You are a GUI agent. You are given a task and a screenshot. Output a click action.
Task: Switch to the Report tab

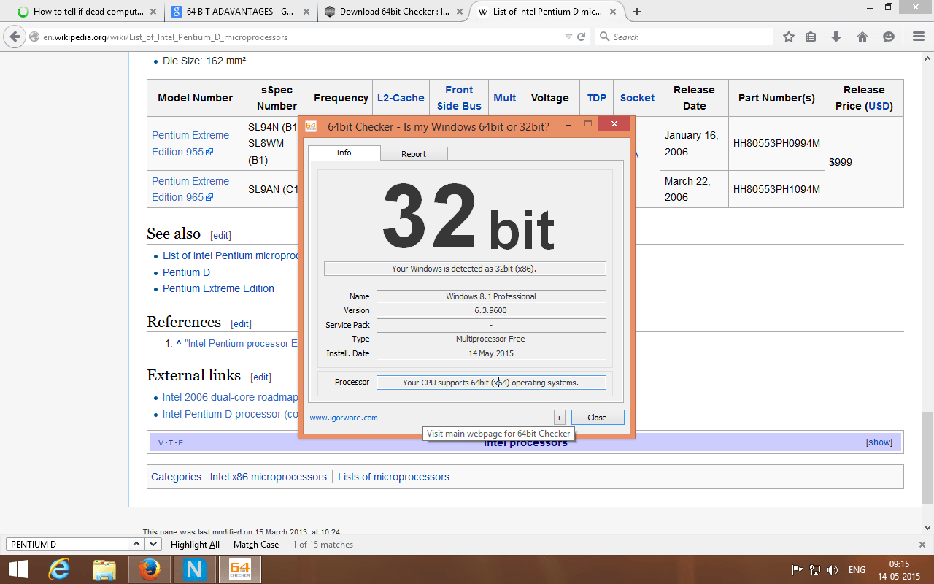click(x=413, y=154)
